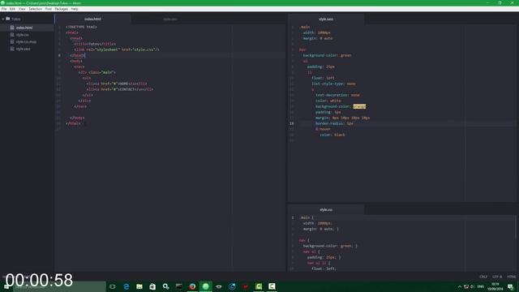519x292 pixels.
Task: Show hidden system tray icons
Action: click(x=460, y=286)
